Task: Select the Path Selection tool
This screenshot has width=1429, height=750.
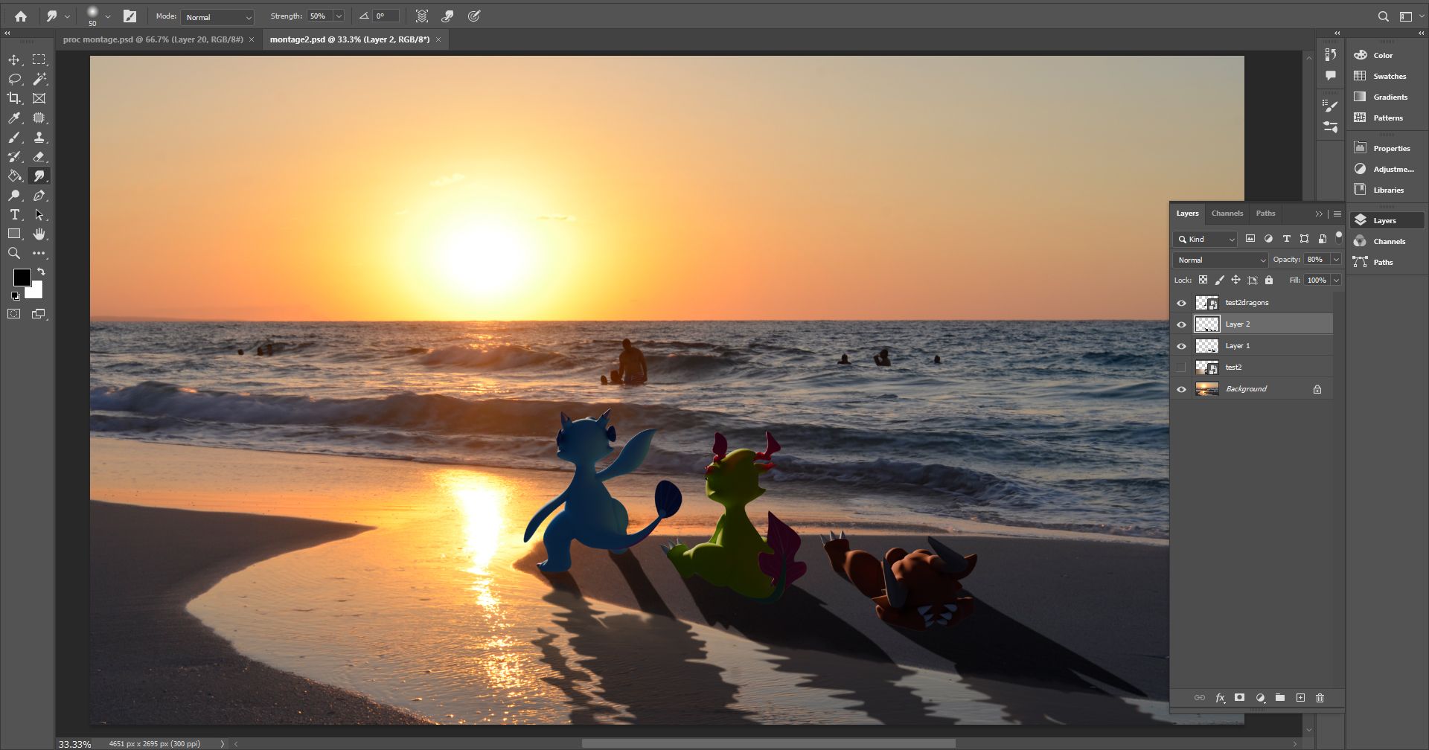Action: (x=39, y=215)
